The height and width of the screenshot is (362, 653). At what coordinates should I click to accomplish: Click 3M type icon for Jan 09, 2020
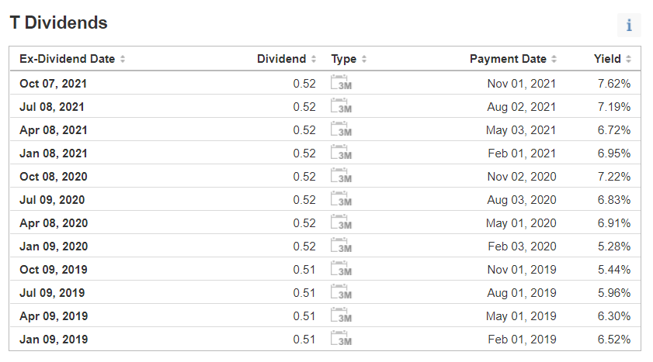[341, 245]
